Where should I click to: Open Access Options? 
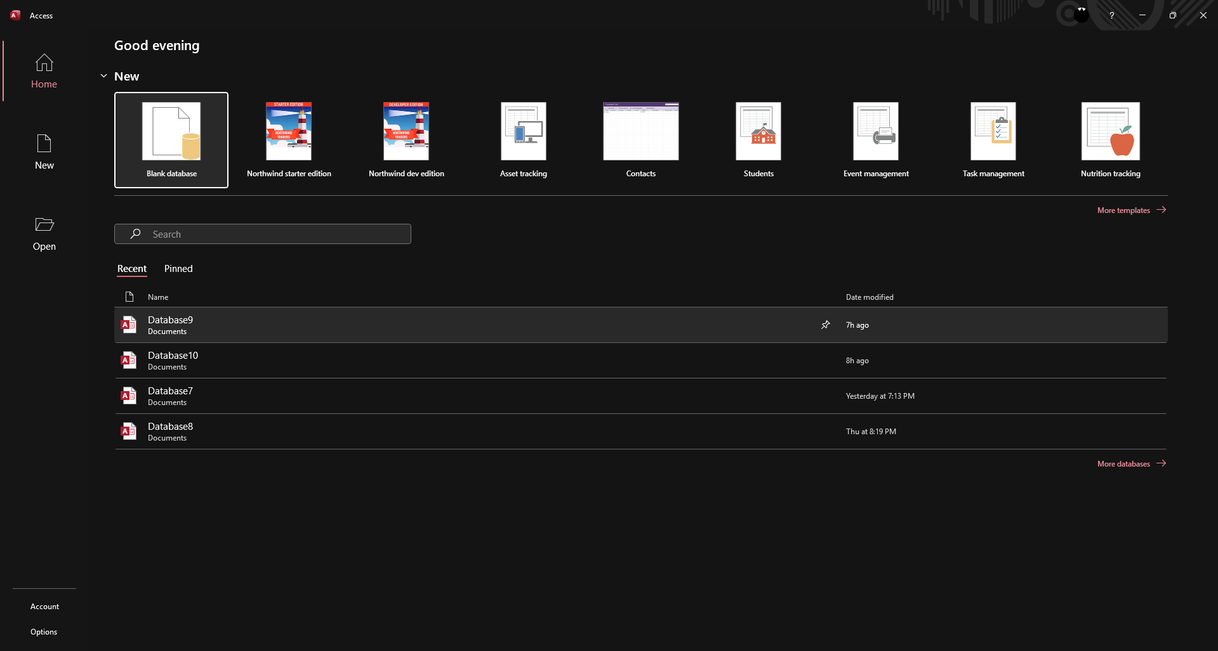[44, 632]
